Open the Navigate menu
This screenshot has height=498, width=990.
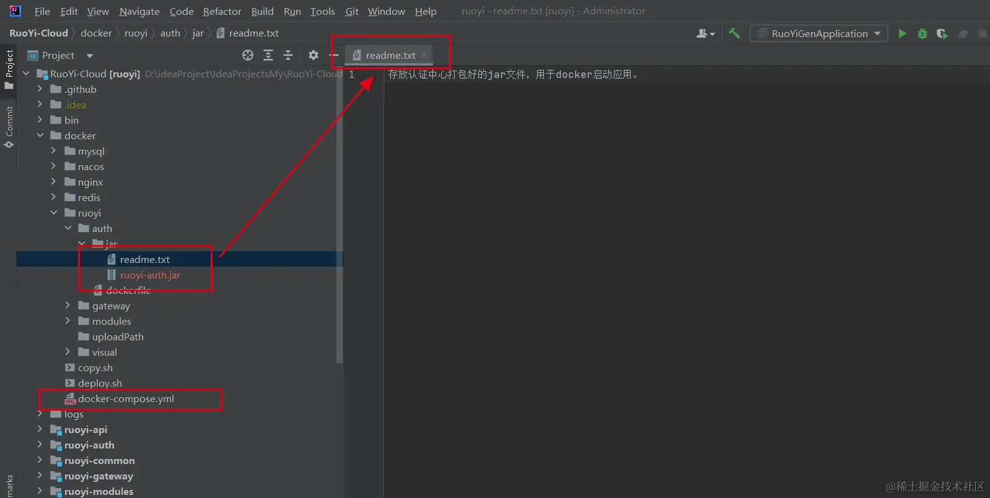click(139, 11)
